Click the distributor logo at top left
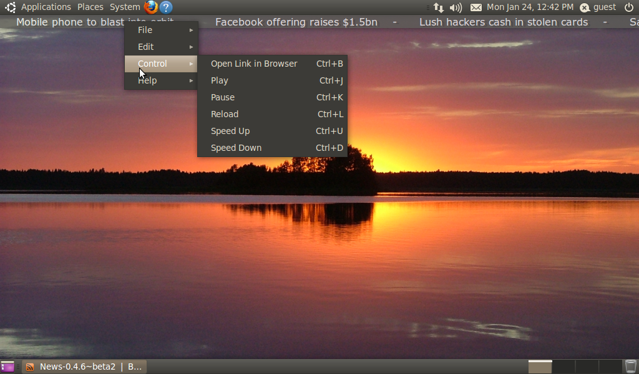Image resolution: width=639 pixels, height=374 pixels. pyautogui.click(x=9, y=7)
